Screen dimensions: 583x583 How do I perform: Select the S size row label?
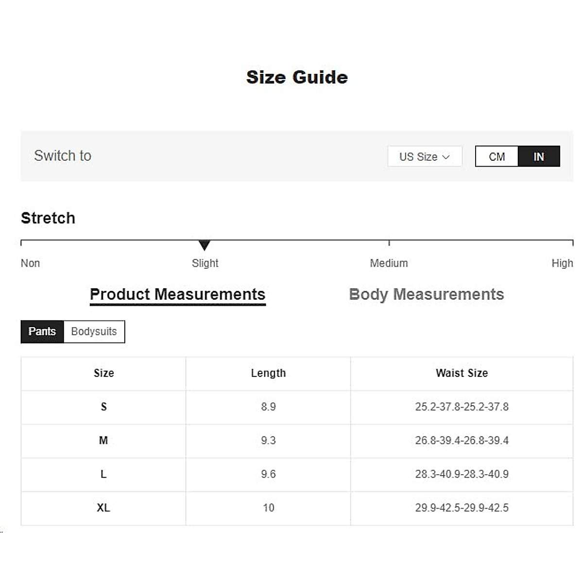click(x=103, y=407)
